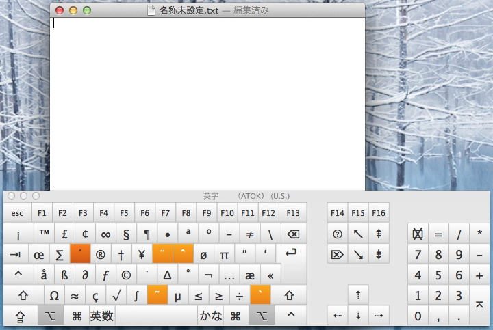Click the right arrow key
This screenshot has height=330, width=493.
pyautogui.click(x=379, y=315)
